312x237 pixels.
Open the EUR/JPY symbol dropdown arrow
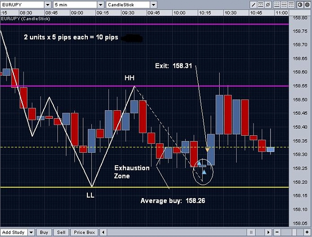click(x=47, y=4)
